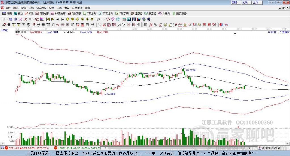Open the 公式选股 menu

[x=41, y=8]
